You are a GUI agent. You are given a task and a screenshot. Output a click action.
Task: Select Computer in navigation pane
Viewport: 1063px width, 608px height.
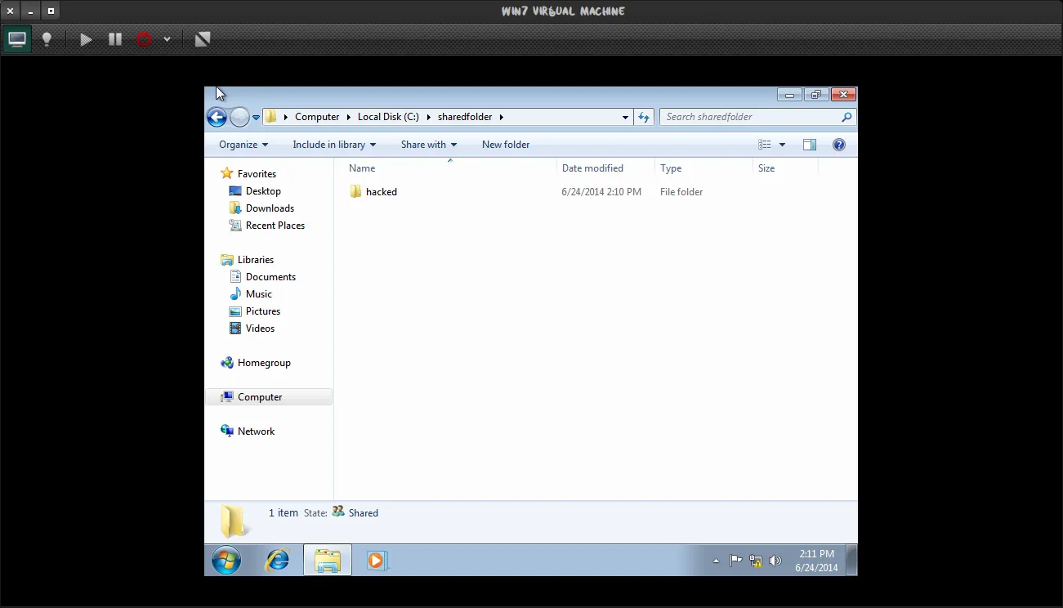(260, 397)
